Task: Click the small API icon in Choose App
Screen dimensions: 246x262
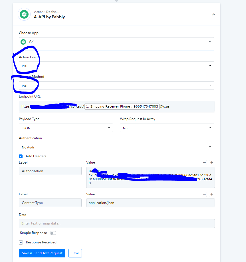Action: click(x=23, y=41)
